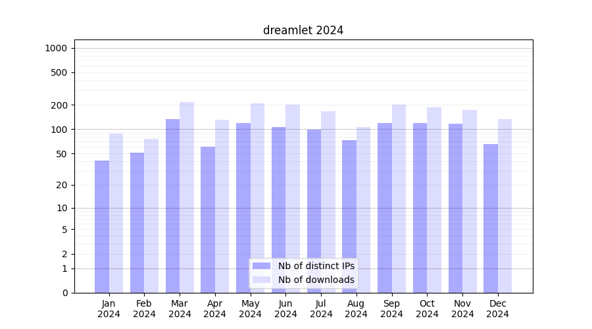Viewport: 592px width, 329px height.
Task: Click the March downloads bar
Action: (187, 197)
